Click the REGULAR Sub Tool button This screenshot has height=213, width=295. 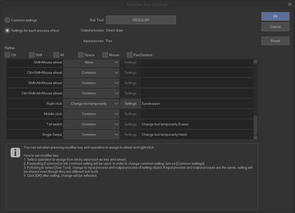point(141,20)
